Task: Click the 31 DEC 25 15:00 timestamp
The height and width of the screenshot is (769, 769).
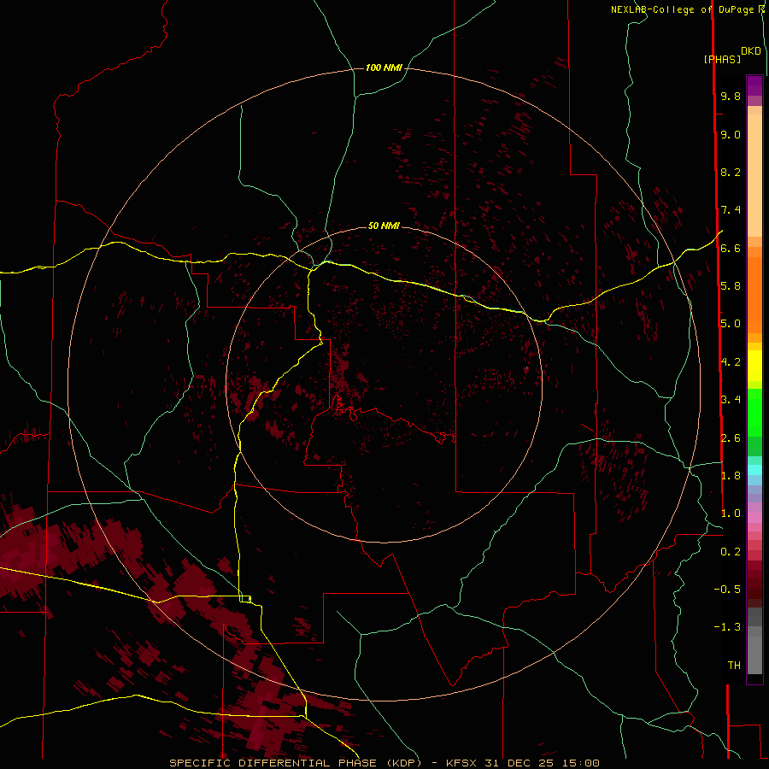Action: [x=542, y=763]
